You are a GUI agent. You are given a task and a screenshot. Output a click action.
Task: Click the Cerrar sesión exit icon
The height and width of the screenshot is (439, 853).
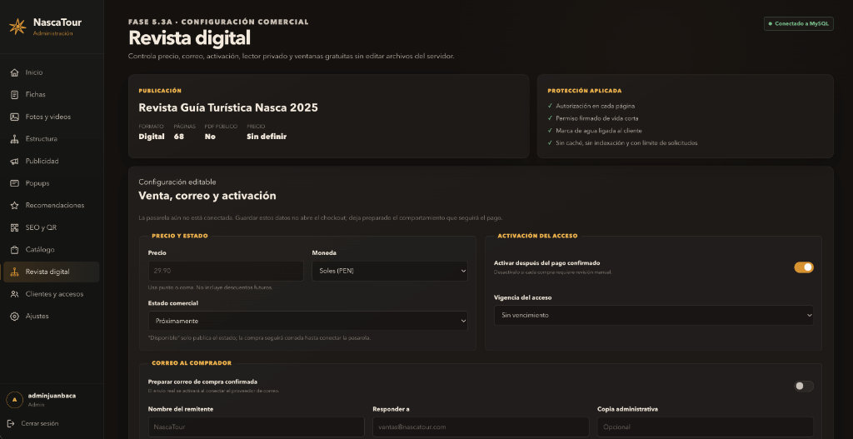(x=11, y=423)
